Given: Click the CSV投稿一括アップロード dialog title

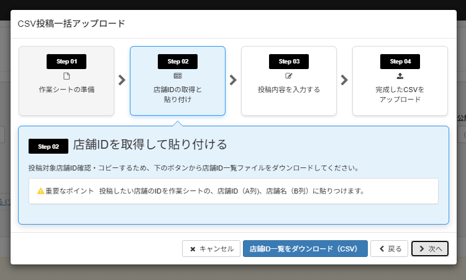Looking at the screenshot, I should click(x=71, y=24).
